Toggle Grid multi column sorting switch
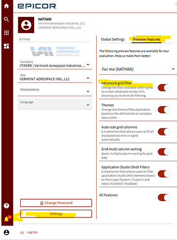 164,152
